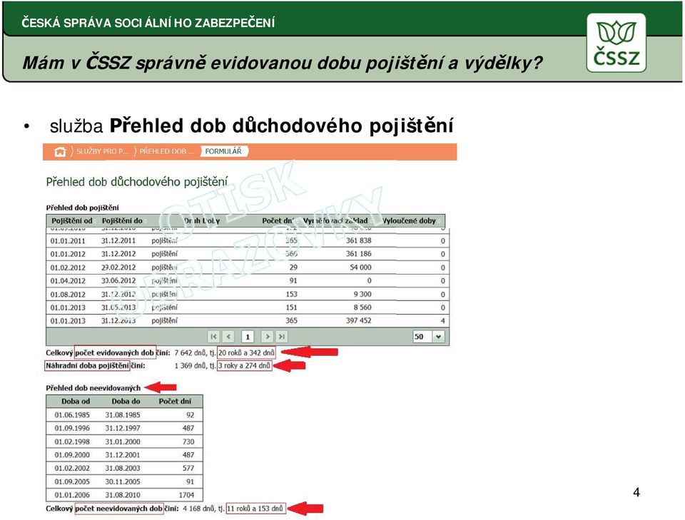The width and height of the screenshot is (685, 520).
Task: Open the SLUŽBY PRO P... breadcrumb item
Action: point(103,151)
